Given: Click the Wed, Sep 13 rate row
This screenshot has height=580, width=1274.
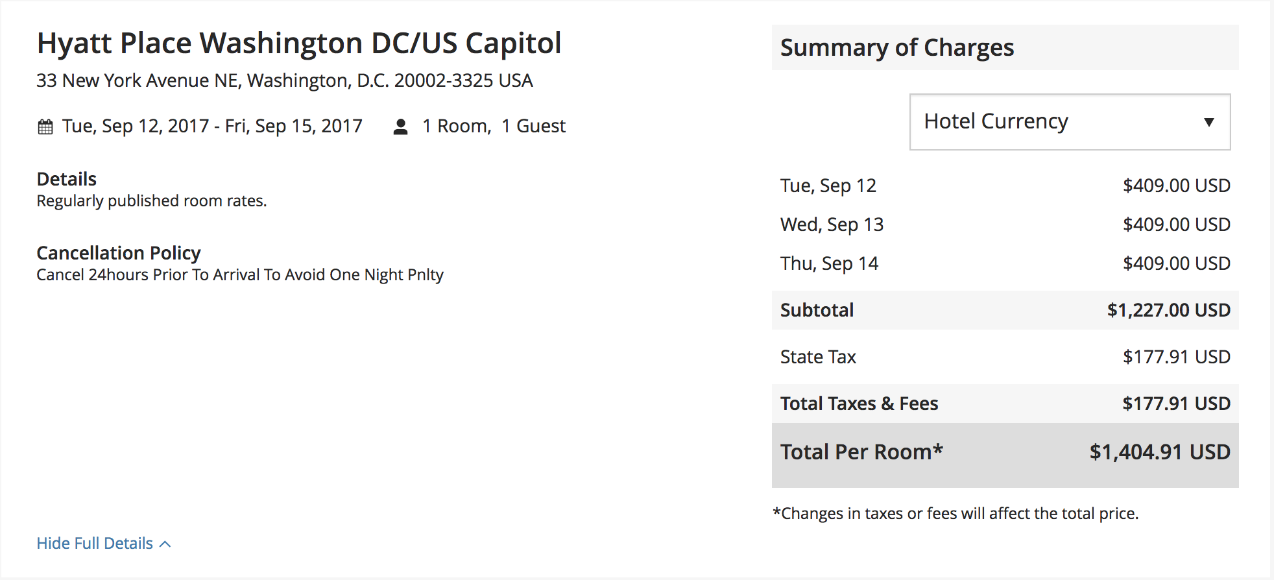Looking at the screenshot, I should coord(1005,224).
